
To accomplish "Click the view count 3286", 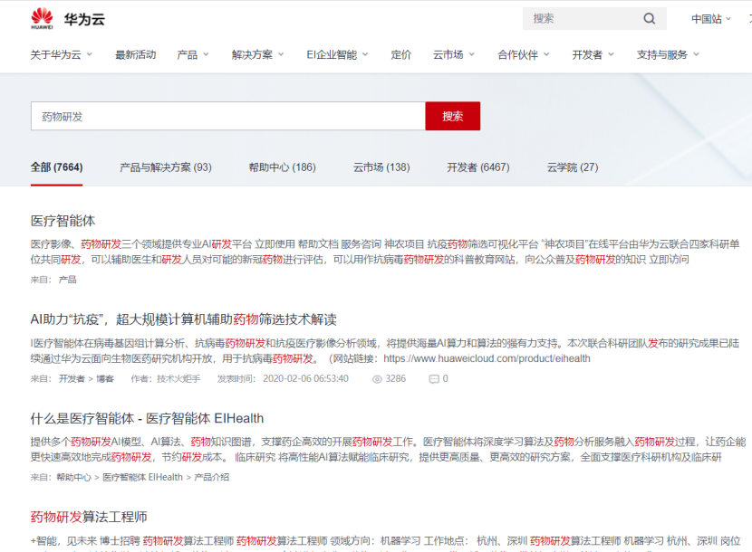I will (396, 379).
